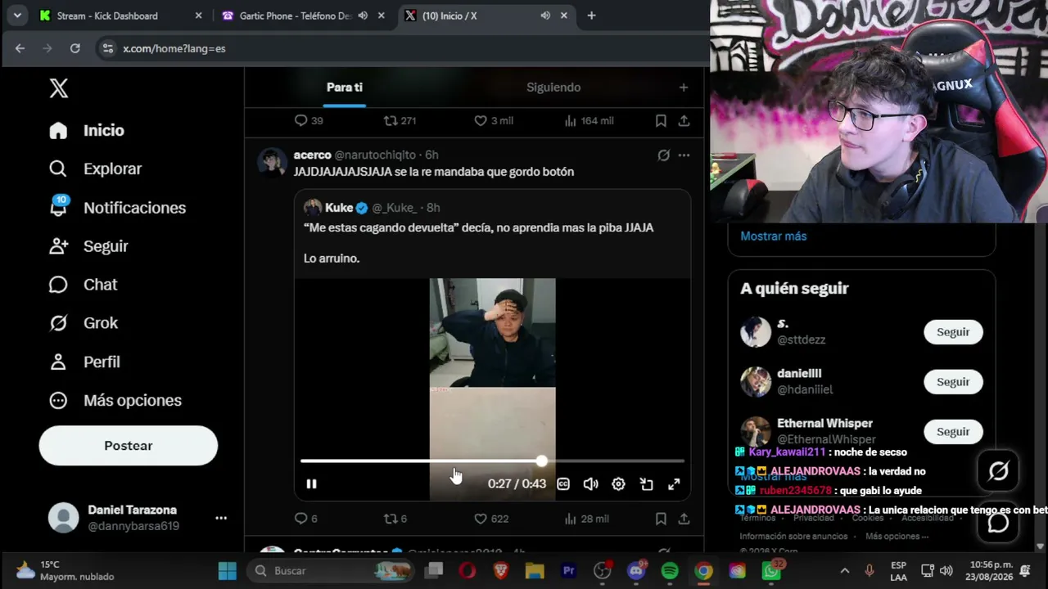
Task: Share acerco's post
Action: pos(684,519)
